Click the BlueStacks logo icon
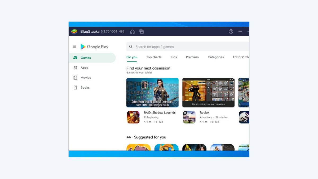The image size is (318, 179). tap(74, 32)
